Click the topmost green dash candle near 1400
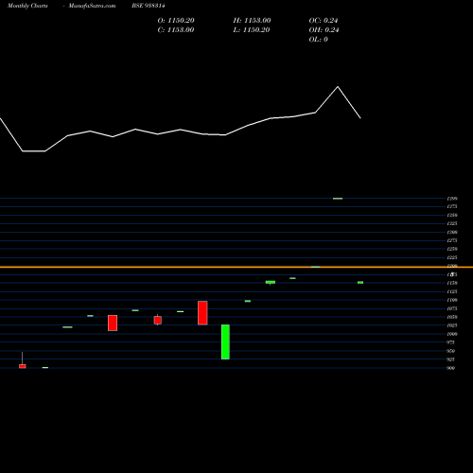The height and width of the screenshot is (473, 473). (338, 199)
